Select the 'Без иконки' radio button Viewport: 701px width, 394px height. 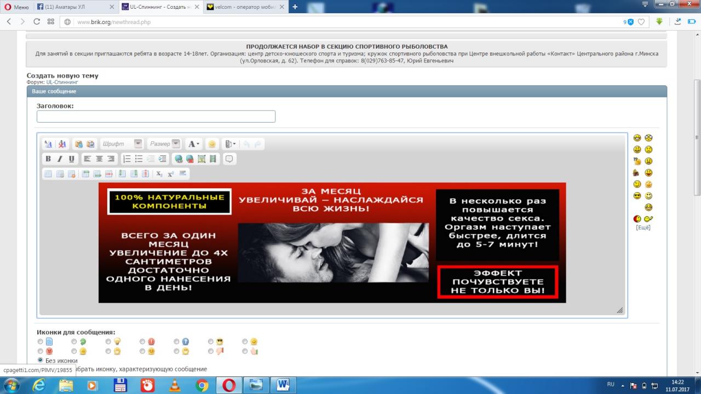point(41,360)
